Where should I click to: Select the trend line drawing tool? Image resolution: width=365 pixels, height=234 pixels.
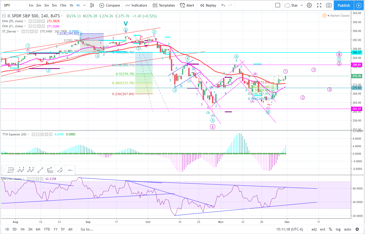click(x=40, y=170)
